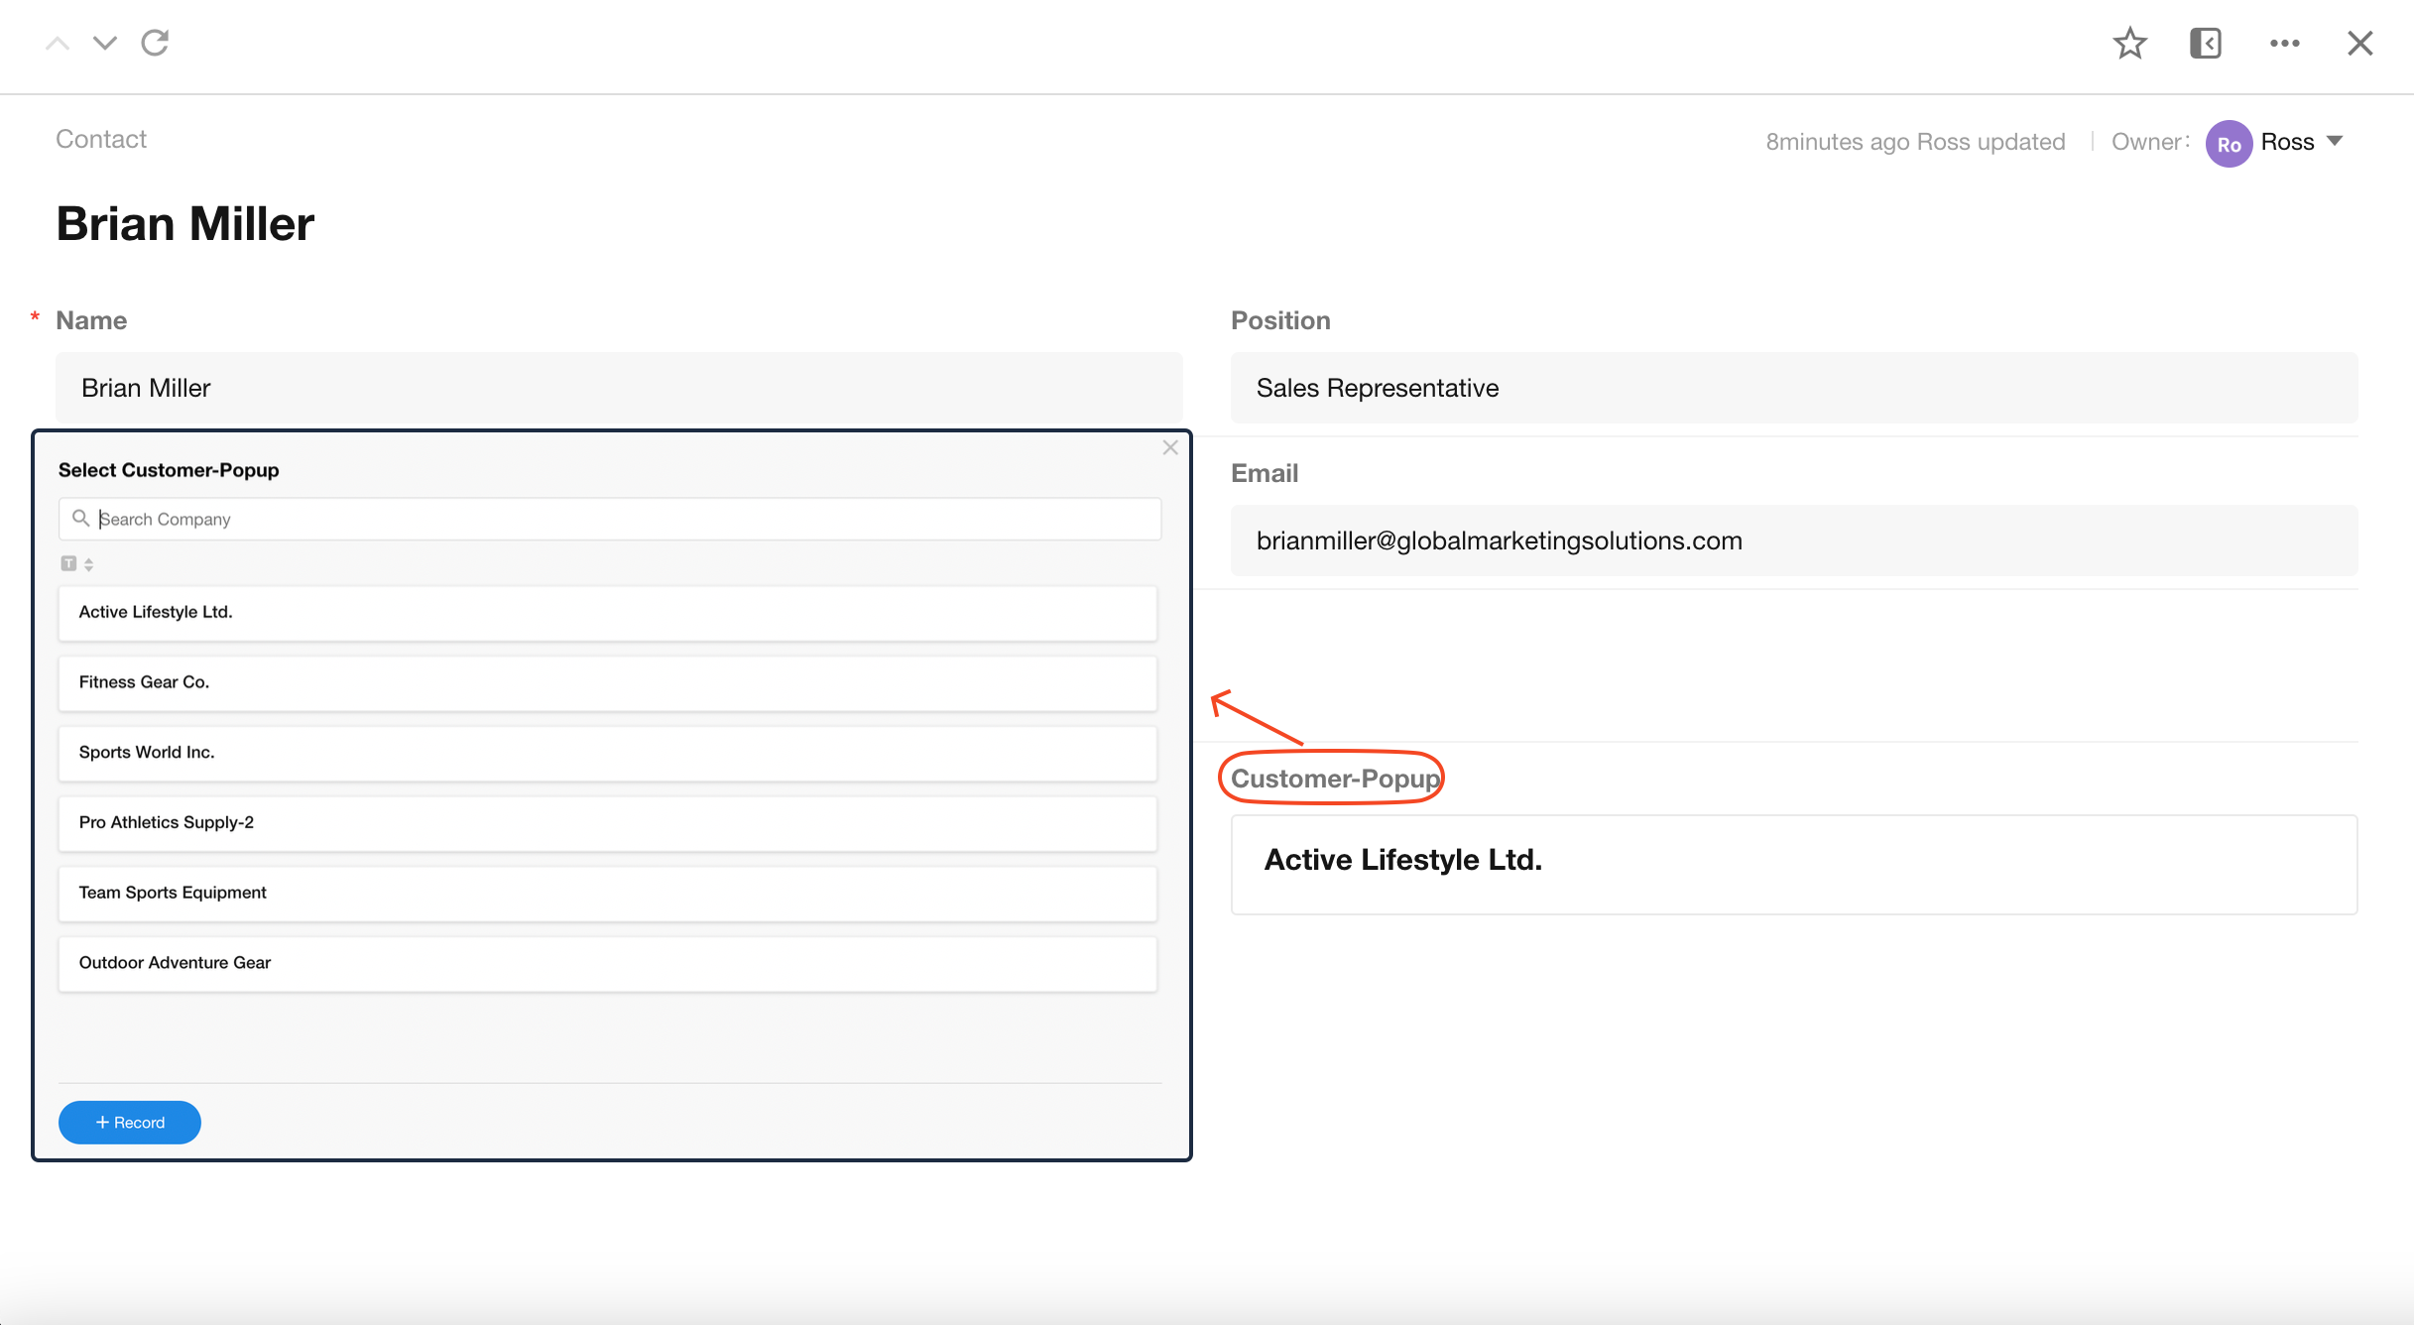The image size is (2414, 1325).
Task: Close the Select Customer-Popup dialog
Action: click(x=1170, y=448)
